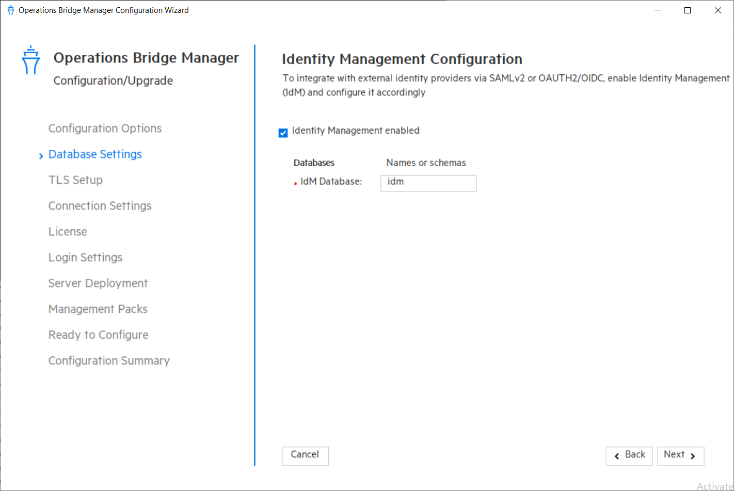Viewport: 734px width, 491px height.
Task: Go to next wizard step
Action: tap(680, 455)
